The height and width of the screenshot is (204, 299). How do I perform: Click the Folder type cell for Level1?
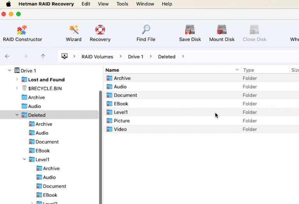[x=250, y=112]
